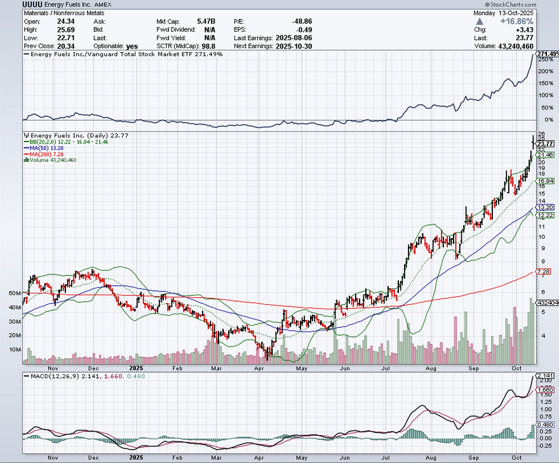Screen dimensions: 559x463
Task: Click the 2.141 MACD axis label
Action: coord(546,376)
